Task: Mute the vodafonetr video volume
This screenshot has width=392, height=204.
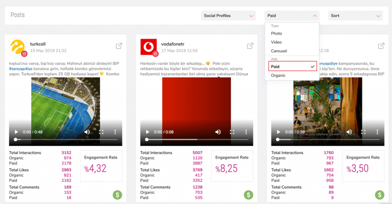Action: (x=218, y=132)
